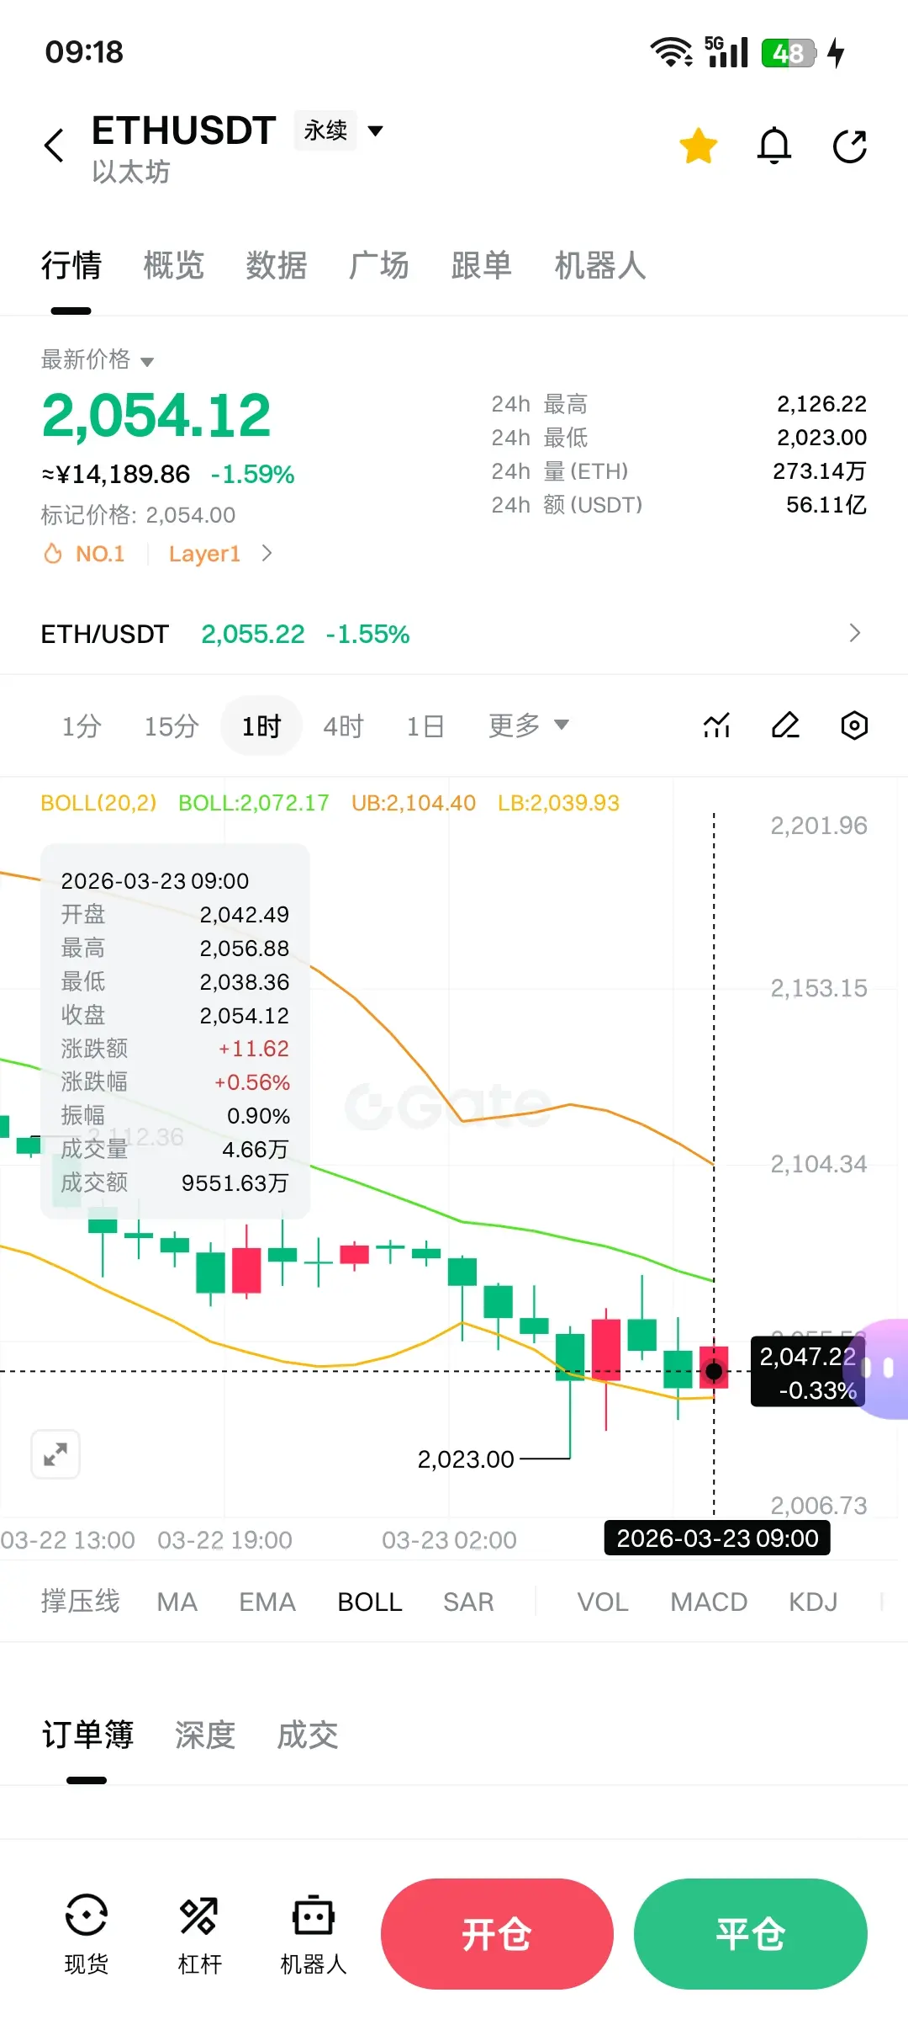This screenshot has width=908, height=2030.
Task: Enable the VOL sub-indicator
Action: 603,1601
